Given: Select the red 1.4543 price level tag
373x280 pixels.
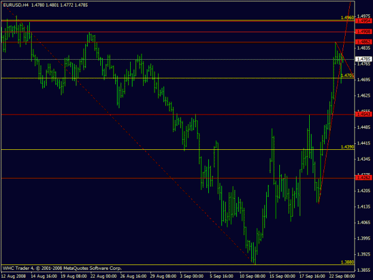Looking at the screenshot, I should [363, 115].
